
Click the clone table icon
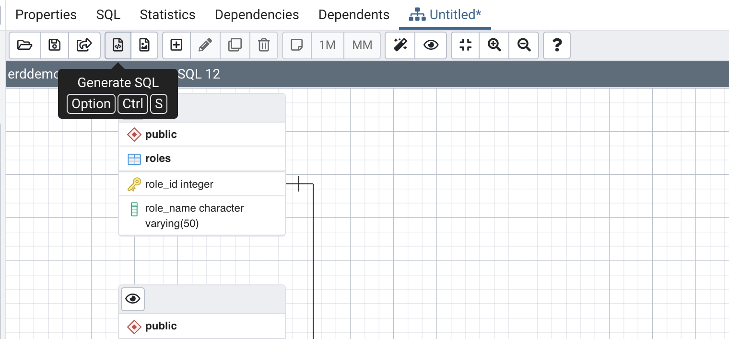point(235,45)
